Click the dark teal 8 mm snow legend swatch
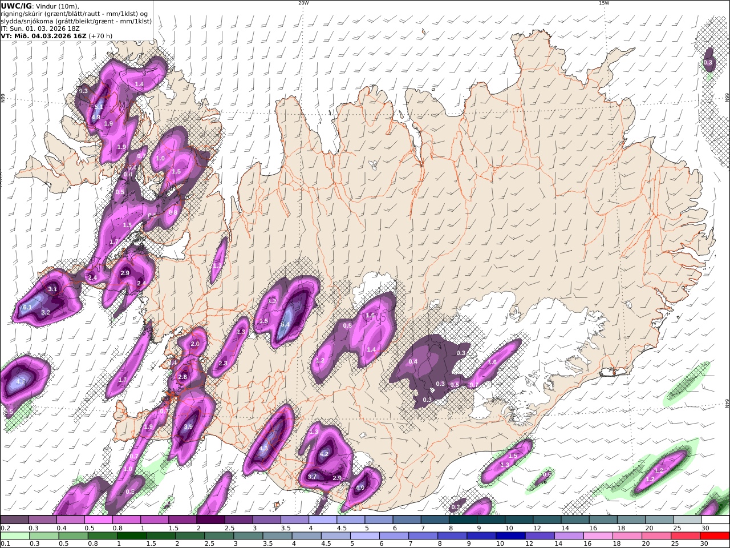 coord(463,519)
